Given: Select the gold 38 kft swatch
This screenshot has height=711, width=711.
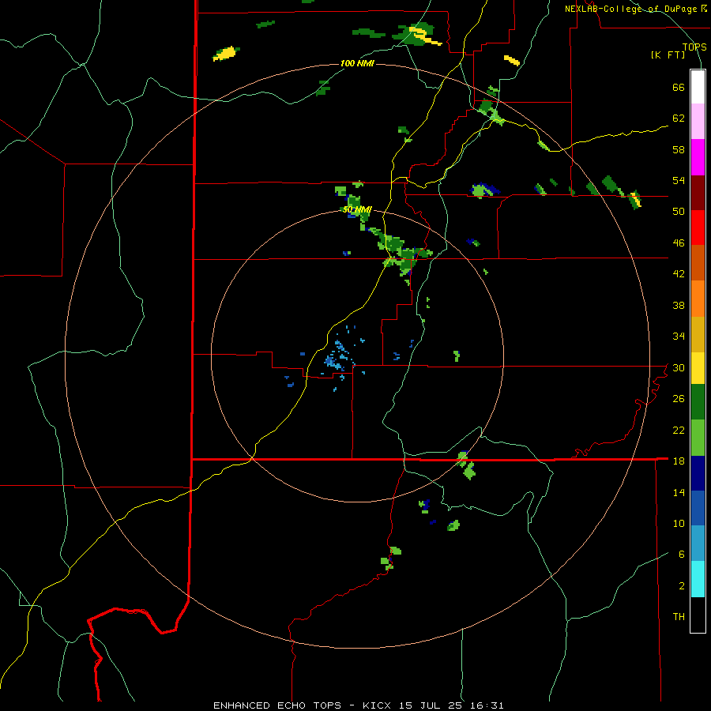Looking at the screenshot, I should click(x=698, y=334).
